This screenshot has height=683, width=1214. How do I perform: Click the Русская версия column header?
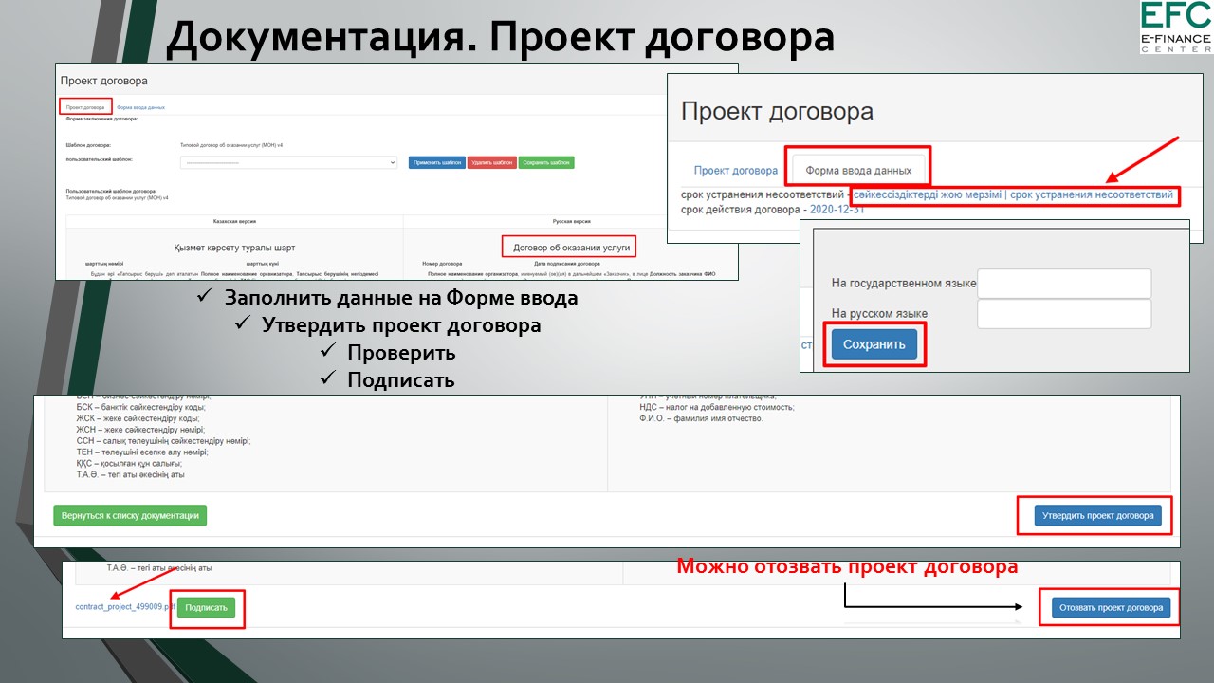[x=571, y=220]
